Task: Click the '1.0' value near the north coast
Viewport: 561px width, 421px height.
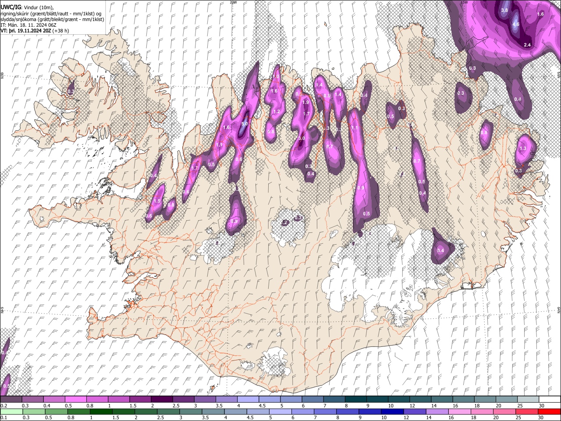Action: pos(276,76)
